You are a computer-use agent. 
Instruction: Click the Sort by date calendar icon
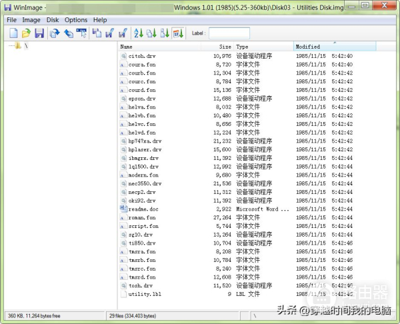pyautogui.click(x=178, y=33)
